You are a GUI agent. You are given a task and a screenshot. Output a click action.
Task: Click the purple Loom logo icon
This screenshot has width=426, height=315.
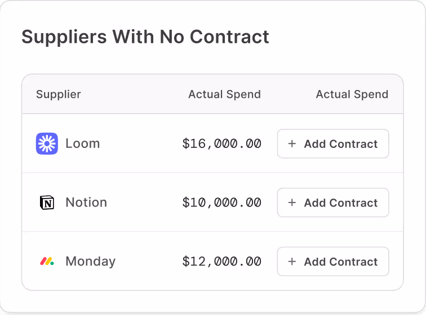(47, 143)
